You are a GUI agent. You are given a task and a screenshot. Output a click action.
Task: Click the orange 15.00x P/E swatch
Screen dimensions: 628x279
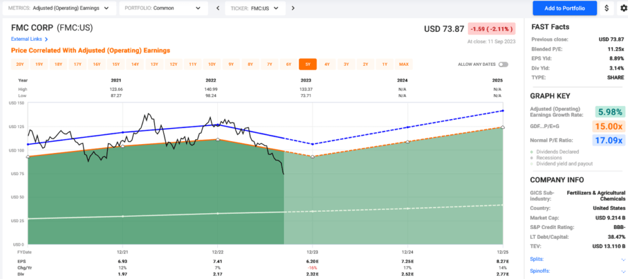coord(610,126)
